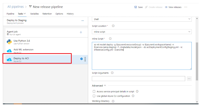Show info for Script Arguments
The width and height of the screenshot is (199, 105).
[x=112, y=73]
